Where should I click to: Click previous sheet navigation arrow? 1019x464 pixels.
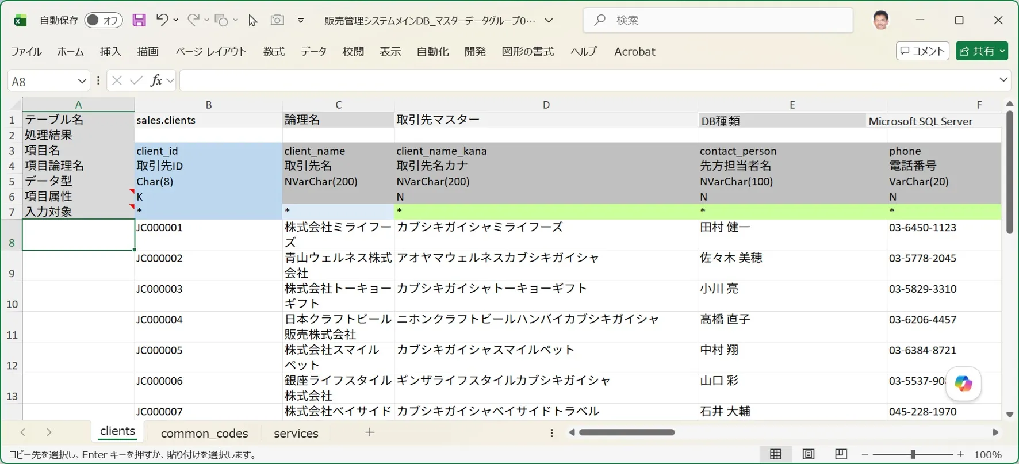point(23,432)
